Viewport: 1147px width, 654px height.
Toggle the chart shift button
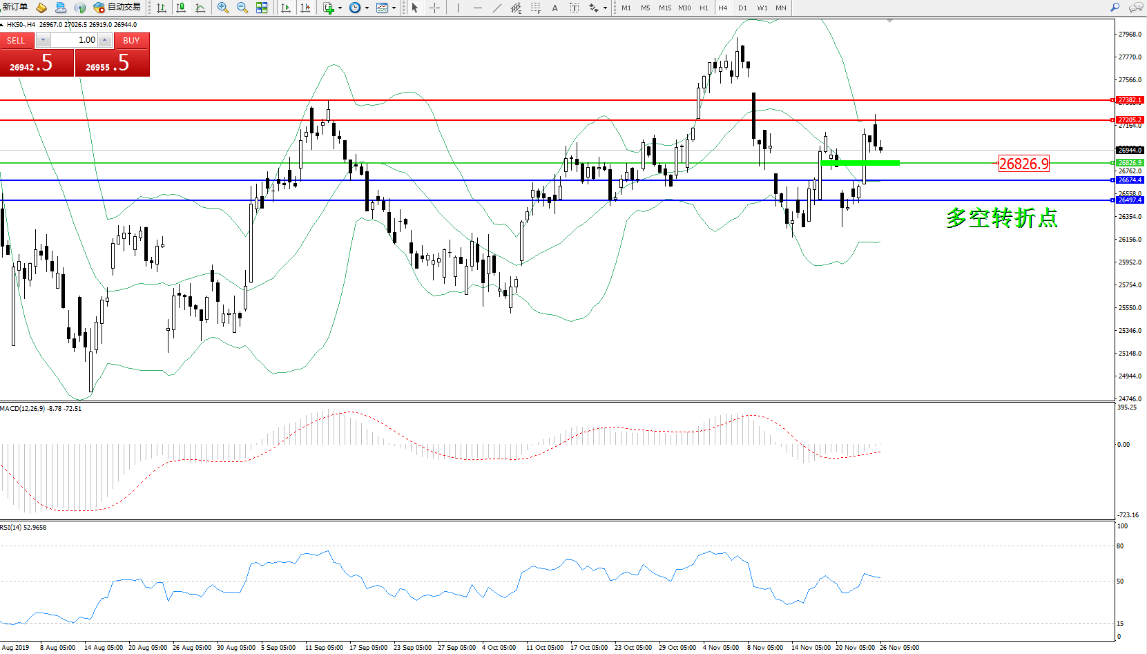(305, 8)
